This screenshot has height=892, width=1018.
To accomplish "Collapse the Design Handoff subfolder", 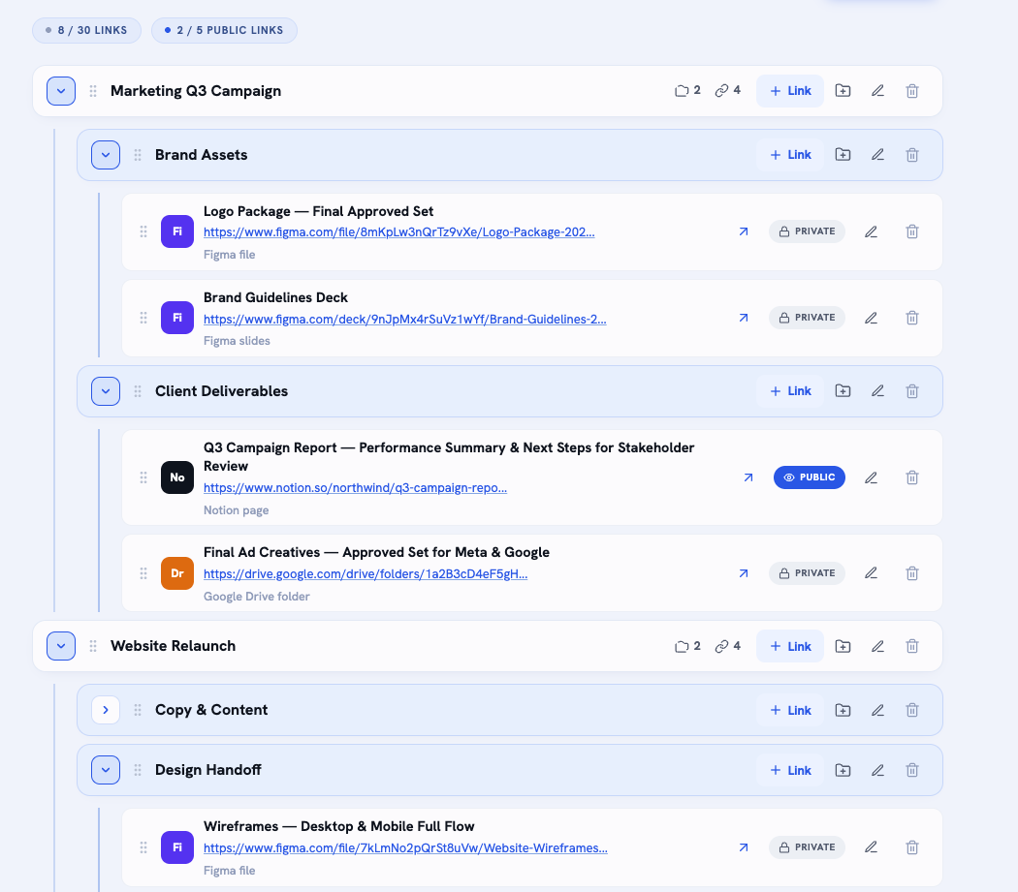I will click(x=106, y=770).
